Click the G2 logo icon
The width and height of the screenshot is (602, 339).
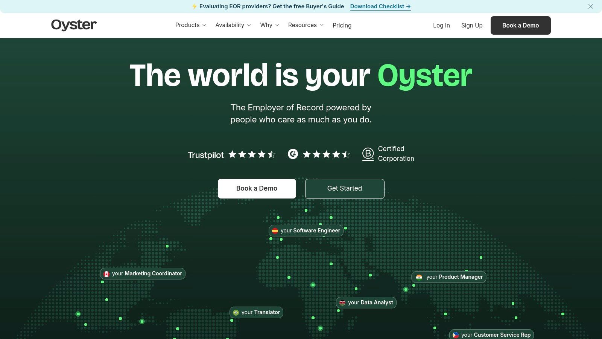click(x=293, y=154)
